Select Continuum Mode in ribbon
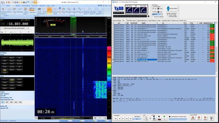219x123 pixels. tap(55, 11)
